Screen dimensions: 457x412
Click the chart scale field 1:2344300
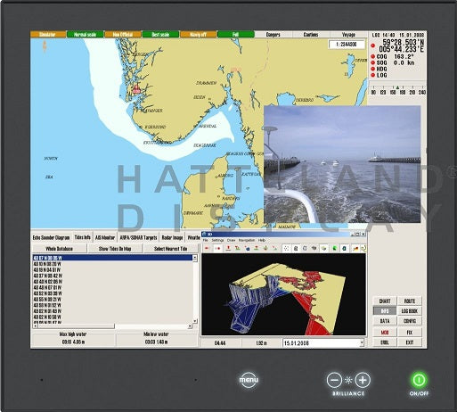click(x=347, y=45)
